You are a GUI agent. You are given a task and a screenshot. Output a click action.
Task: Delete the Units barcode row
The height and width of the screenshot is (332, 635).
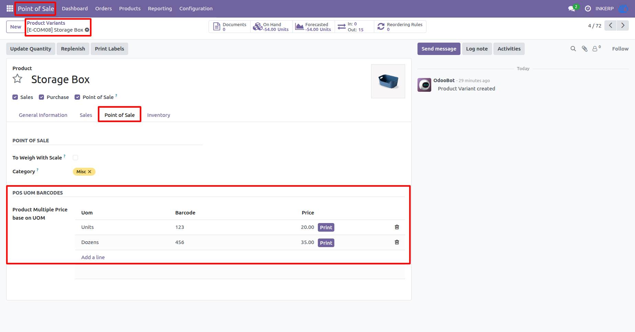[397, 227]
